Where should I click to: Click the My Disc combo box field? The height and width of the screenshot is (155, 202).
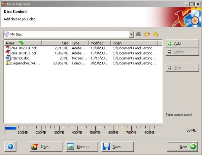click(x=69, y=34)
